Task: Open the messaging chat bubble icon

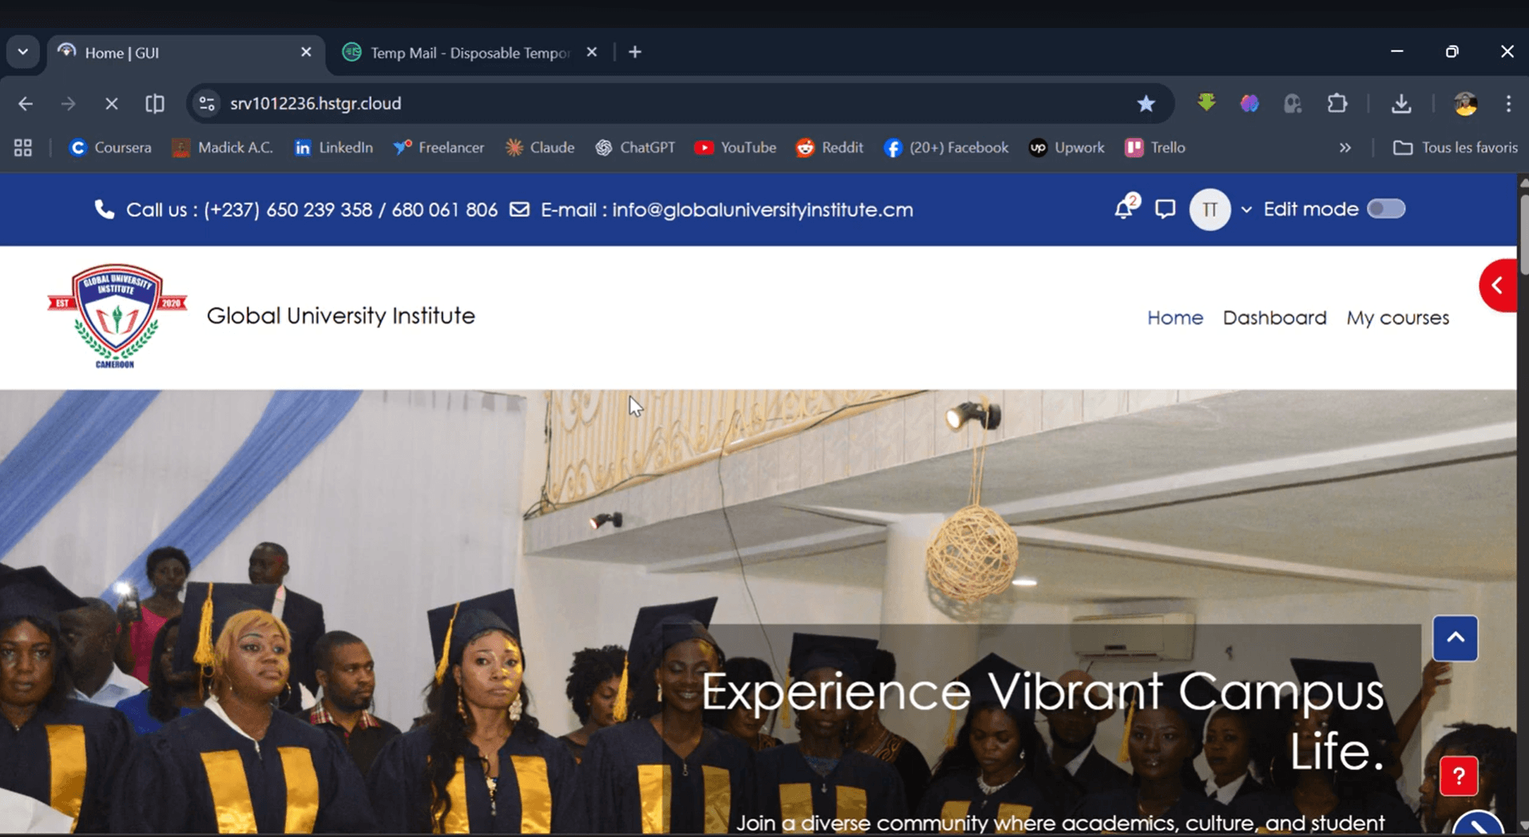Action: (x=1165, y=209)
